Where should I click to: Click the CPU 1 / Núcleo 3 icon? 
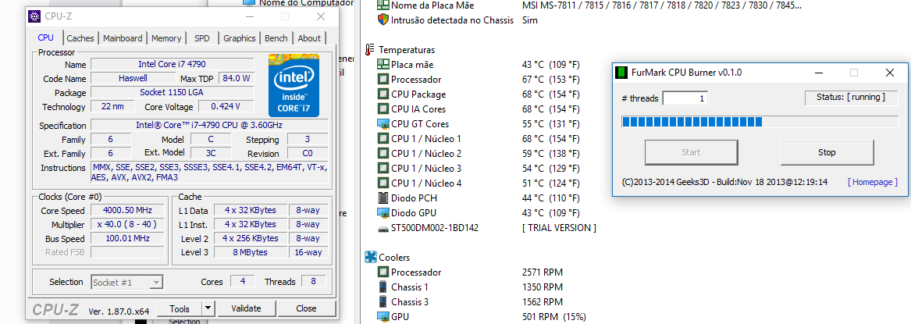click(383, 169)
